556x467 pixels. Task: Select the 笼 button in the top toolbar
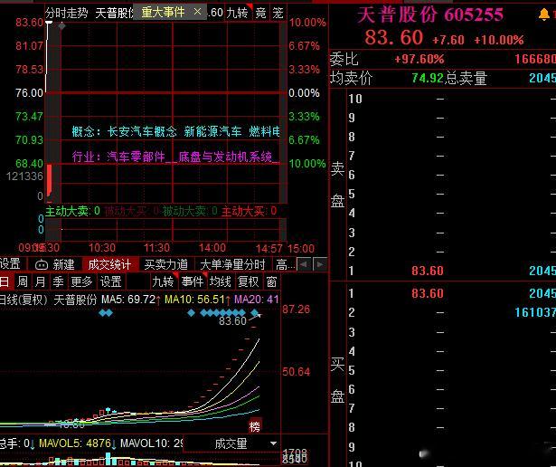click(278, 13)
